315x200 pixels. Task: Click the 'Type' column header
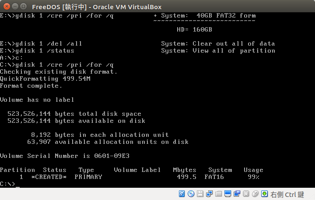[x=86, y=170]
